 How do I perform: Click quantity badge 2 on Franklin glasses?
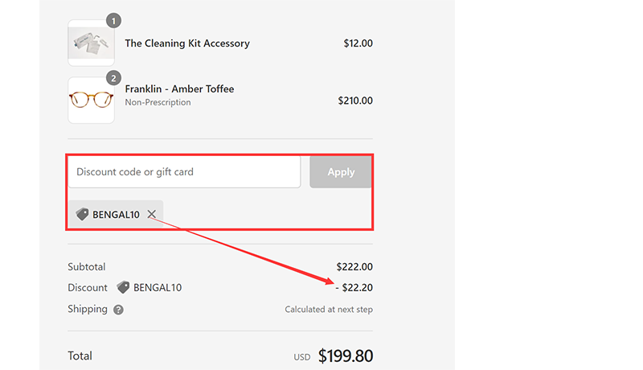(x=113, y=78)
